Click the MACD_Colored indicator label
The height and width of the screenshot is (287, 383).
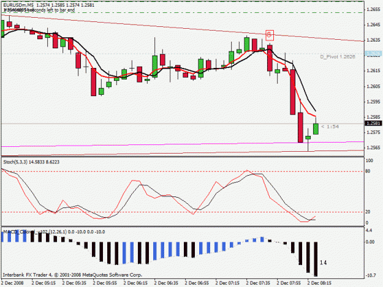tap(54, 232)
